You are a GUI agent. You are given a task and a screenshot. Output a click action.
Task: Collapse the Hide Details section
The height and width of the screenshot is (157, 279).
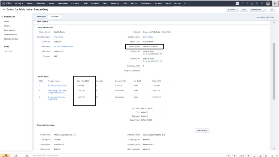pos(42,22)
